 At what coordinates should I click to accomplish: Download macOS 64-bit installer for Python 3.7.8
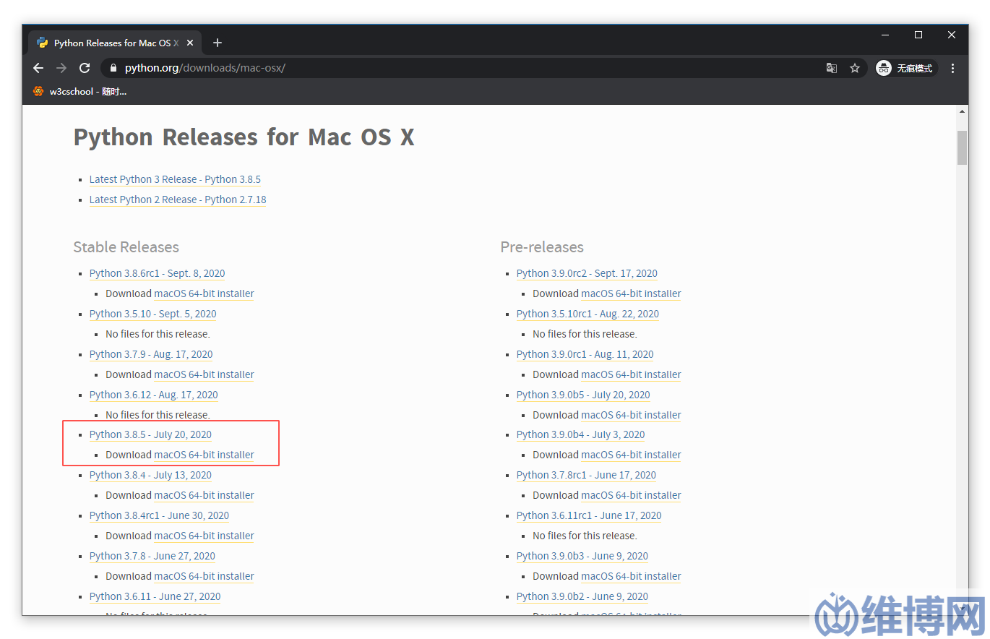click(x=205, y=576)
